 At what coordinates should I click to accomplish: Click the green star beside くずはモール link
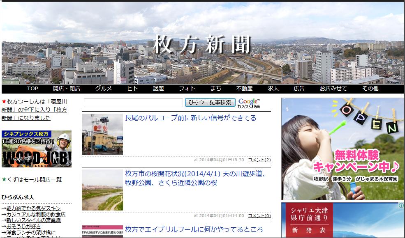pyautogui.click(x=4, y=179)
